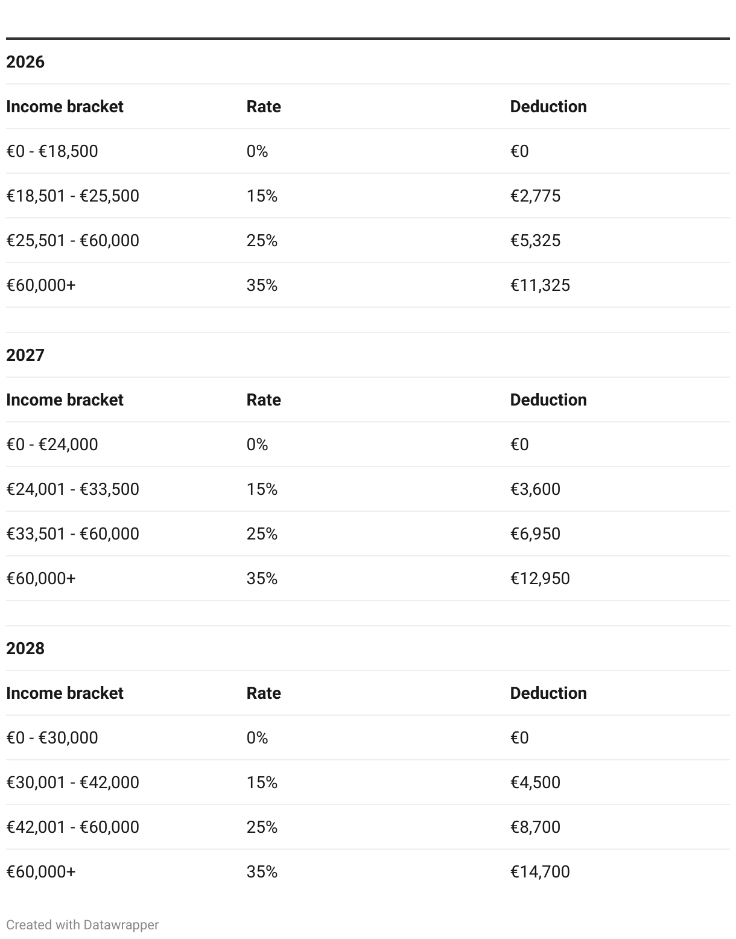Click the €42,001 - €60,000 bracket cell
This screenshot has width=736, height=939.
pyautogui.click(x=72, y=827)
